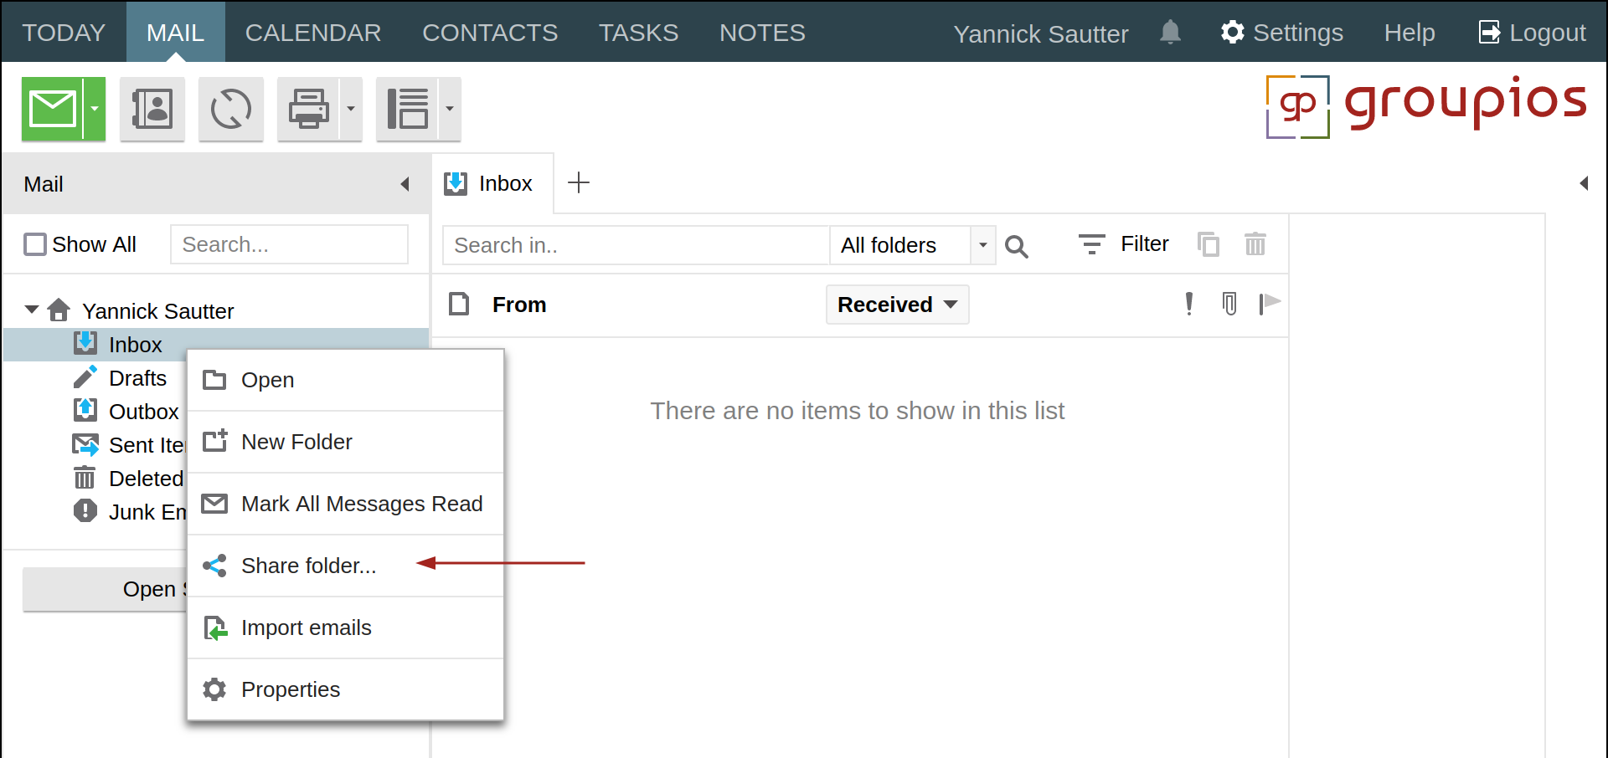Click the Logout link
1608x758 pixels.
pyautogui.click(x=1532, y=33)
